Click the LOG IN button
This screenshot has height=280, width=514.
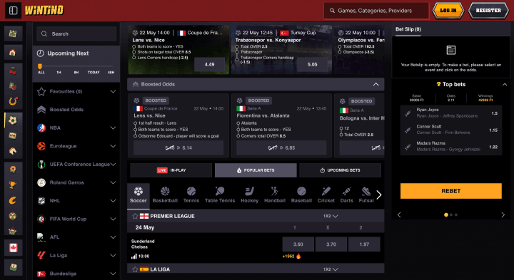(448, 11)
